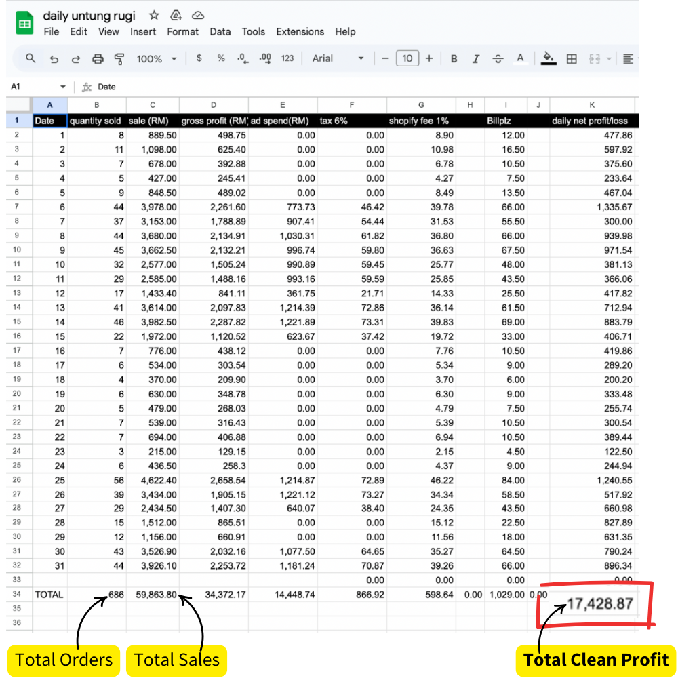Open the borders tool
The image size is (678, 678).
(x=572, y=59)
